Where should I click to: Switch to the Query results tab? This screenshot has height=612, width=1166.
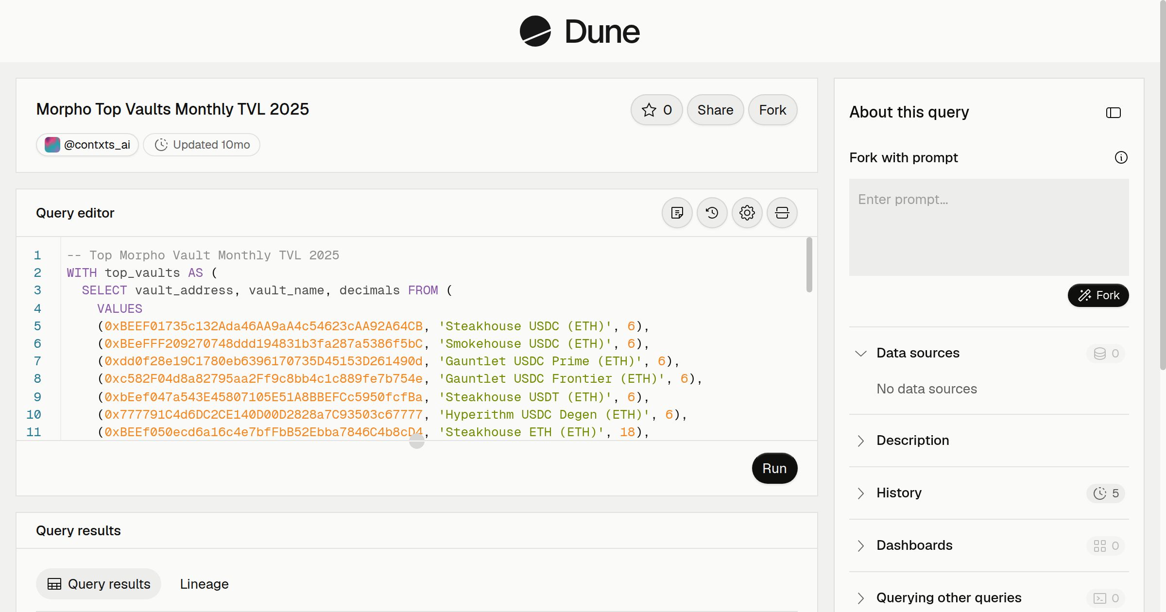tap(99, 584)
